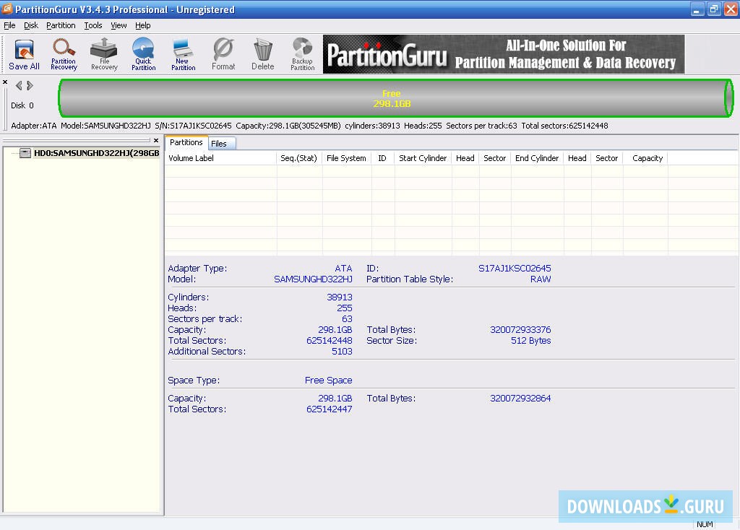740x530 pixels.
Task: Open the Disk menu
Action: coord(31,25)
